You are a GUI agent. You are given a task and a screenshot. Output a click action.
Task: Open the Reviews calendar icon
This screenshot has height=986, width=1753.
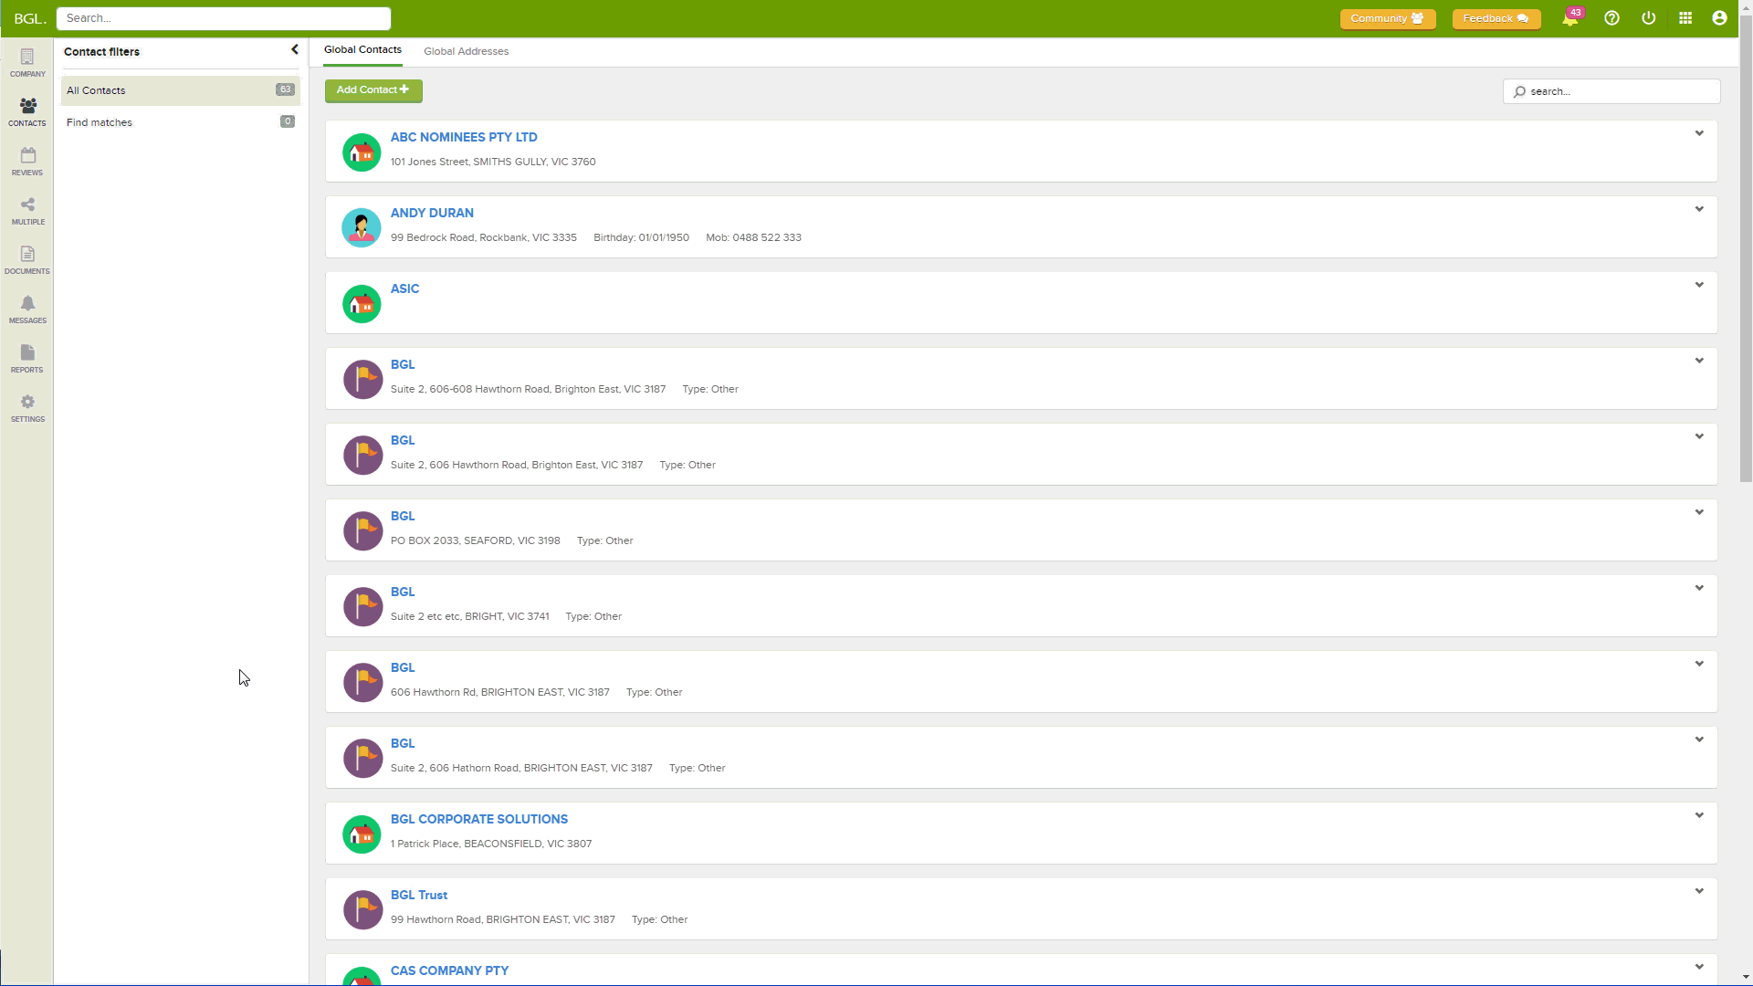[x=27, y=161]
